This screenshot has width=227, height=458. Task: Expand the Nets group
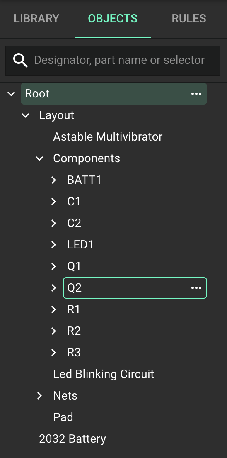pyautogui.click(x=39, y=396)
